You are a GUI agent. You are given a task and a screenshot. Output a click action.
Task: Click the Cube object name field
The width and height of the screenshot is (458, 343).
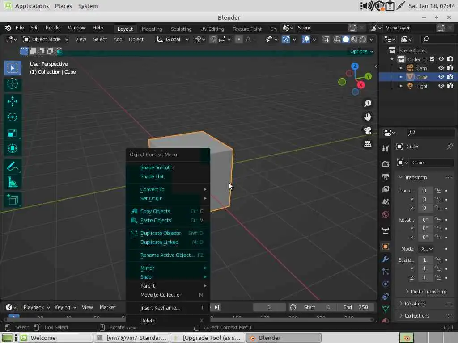tap(431, 163)
